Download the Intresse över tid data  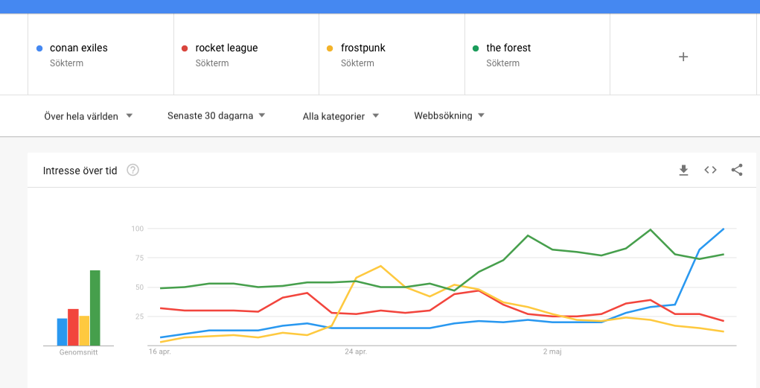click(x=683, y=171)
